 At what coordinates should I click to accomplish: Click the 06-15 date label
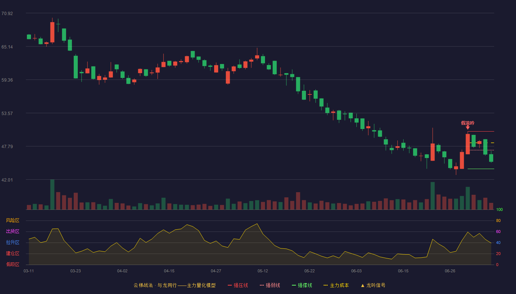coord(403,271)
